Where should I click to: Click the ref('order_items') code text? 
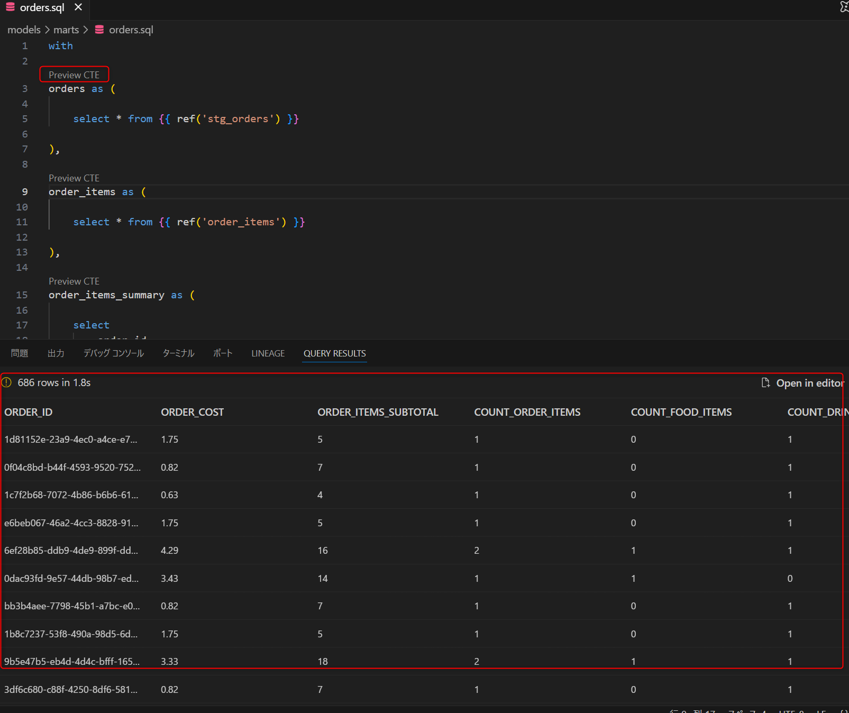click(x=232, y=222)
